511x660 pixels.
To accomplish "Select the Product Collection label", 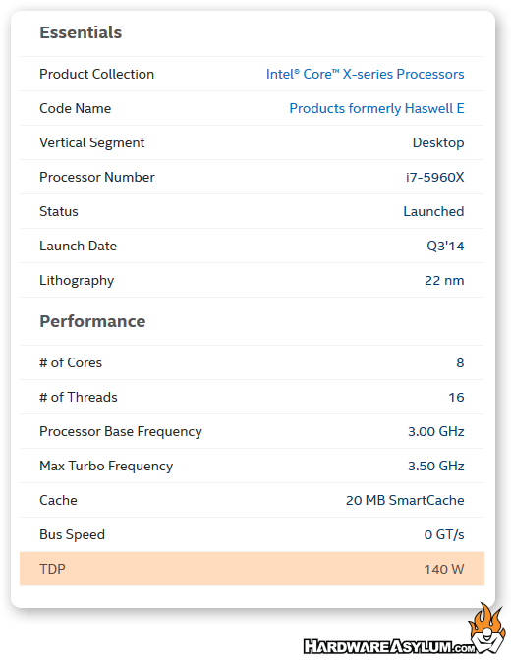I will pyautogui.click(x=96, y=74).
